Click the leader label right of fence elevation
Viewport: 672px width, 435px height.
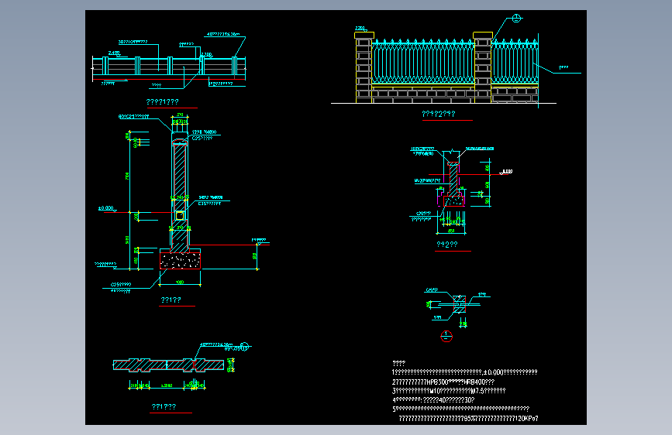(563, 67)
